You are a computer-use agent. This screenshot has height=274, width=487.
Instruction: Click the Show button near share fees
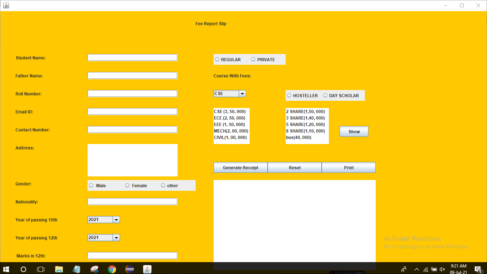pos(354,131)
